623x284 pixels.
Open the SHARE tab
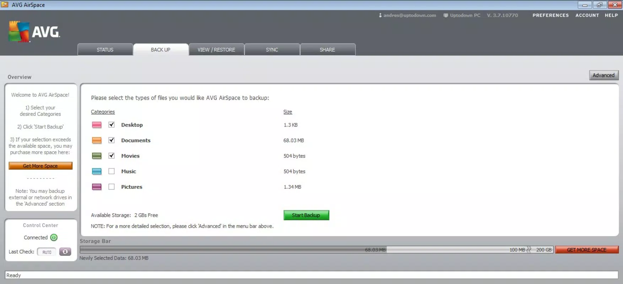coord(327,50)
